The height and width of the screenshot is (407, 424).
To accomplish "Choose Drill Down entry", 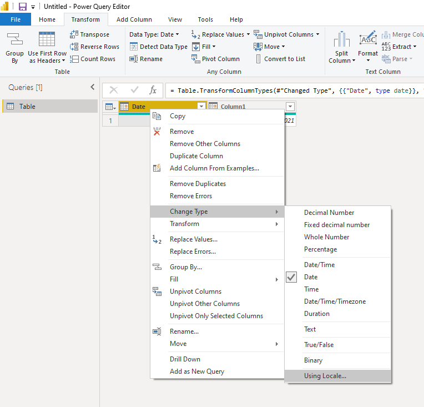I will click(217, 359).
